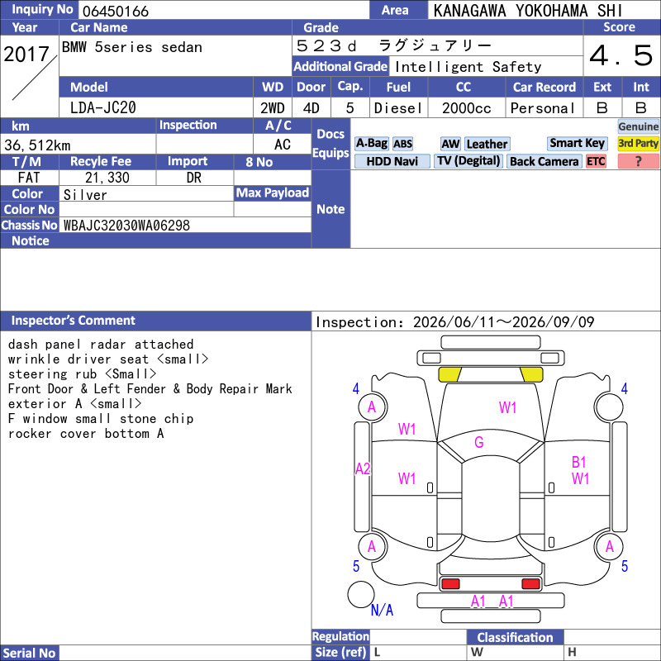Click the AC value under A/C
The width and height of the screenshot is (661, 661).
tap(282, 145)
